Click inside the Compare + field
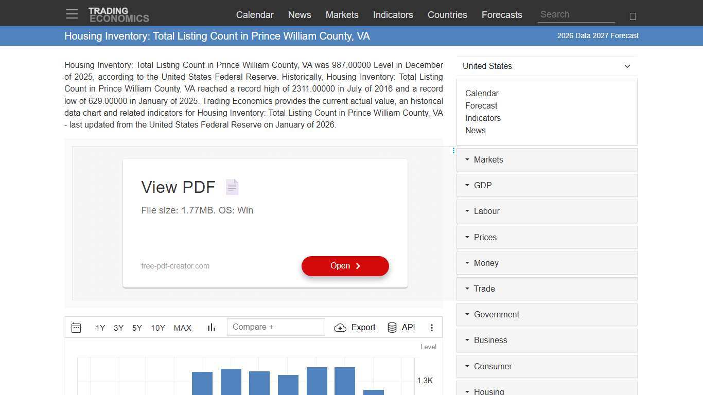This screenshot has height=395, width=703. coord(276,327)
